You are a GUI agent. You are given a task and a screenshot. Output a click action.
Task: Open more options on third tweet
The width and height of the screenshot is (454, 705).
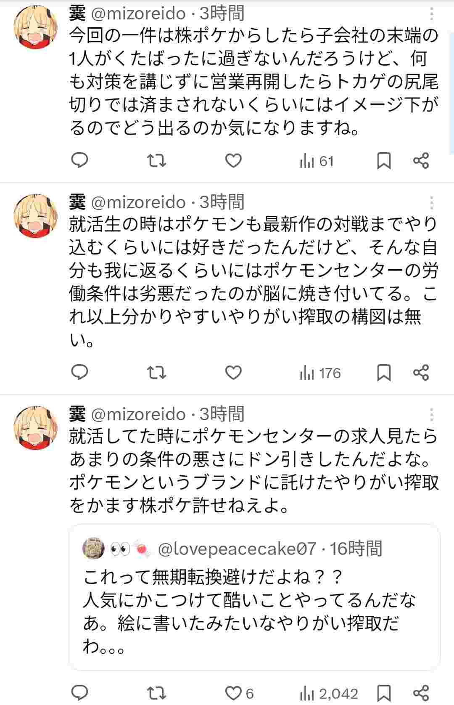431,415
